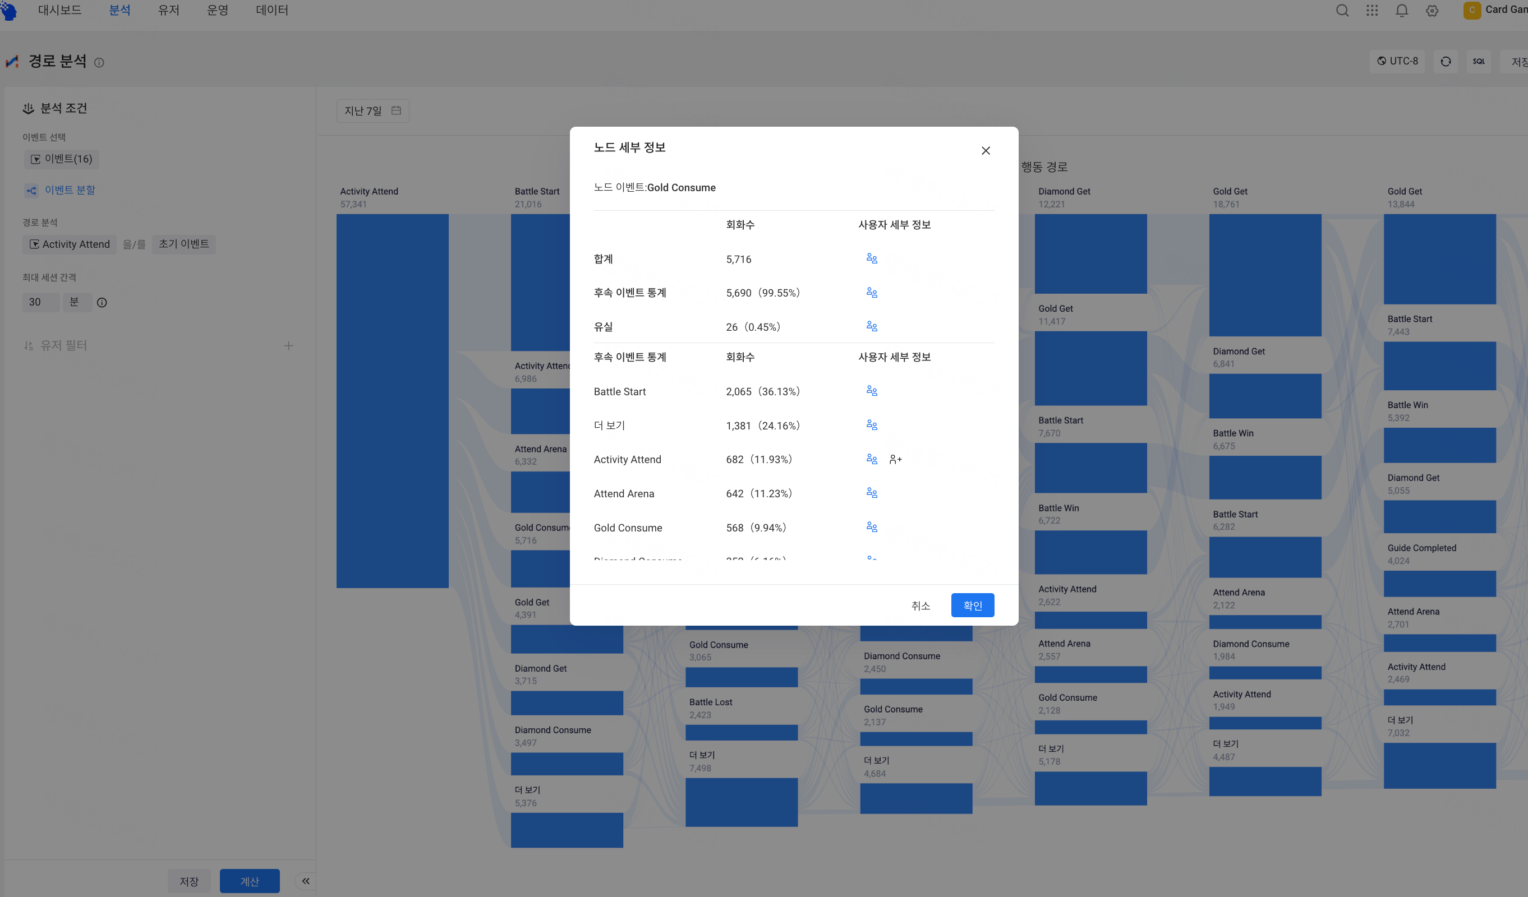Expand 더 보기 7,498 node

click(x=741, y=802)
